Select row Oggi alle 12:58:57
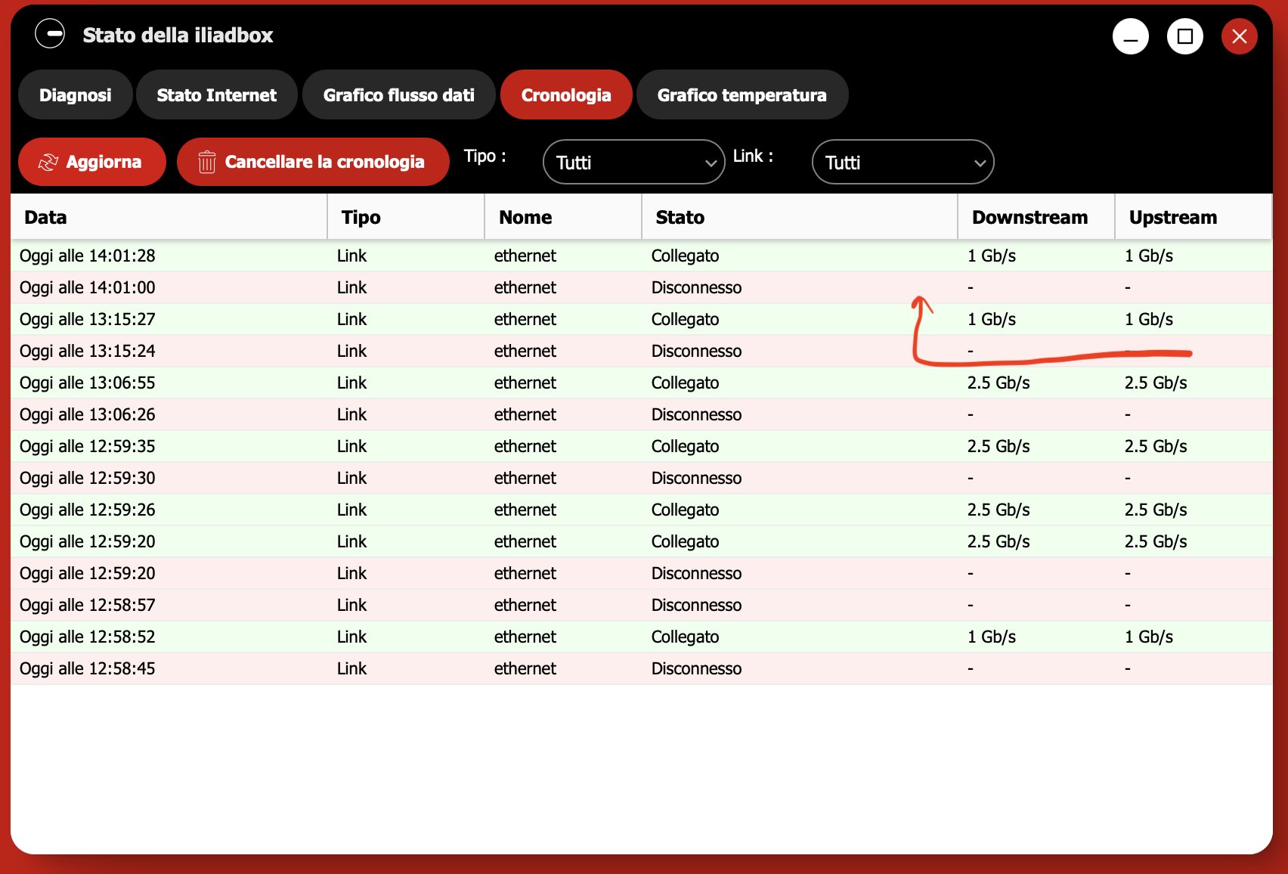 pyautogui.click(x=642, y=605)
